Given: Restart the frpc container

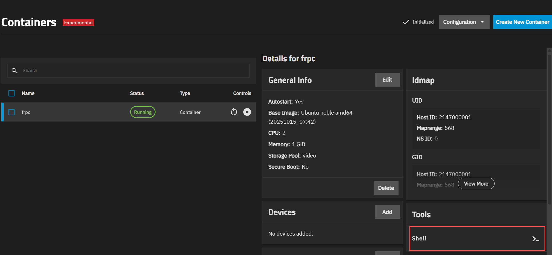Looking at the screenshot, I should click(234, 112).
